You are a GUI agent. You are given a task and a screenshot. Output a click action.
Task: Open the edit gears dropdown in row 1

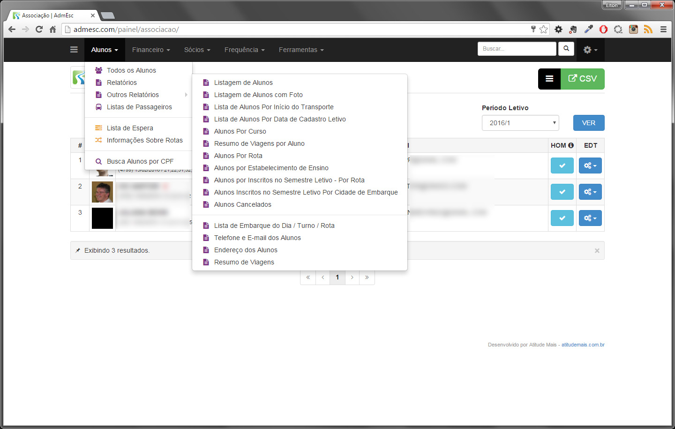pyautogui.click(x=590, y=166)
